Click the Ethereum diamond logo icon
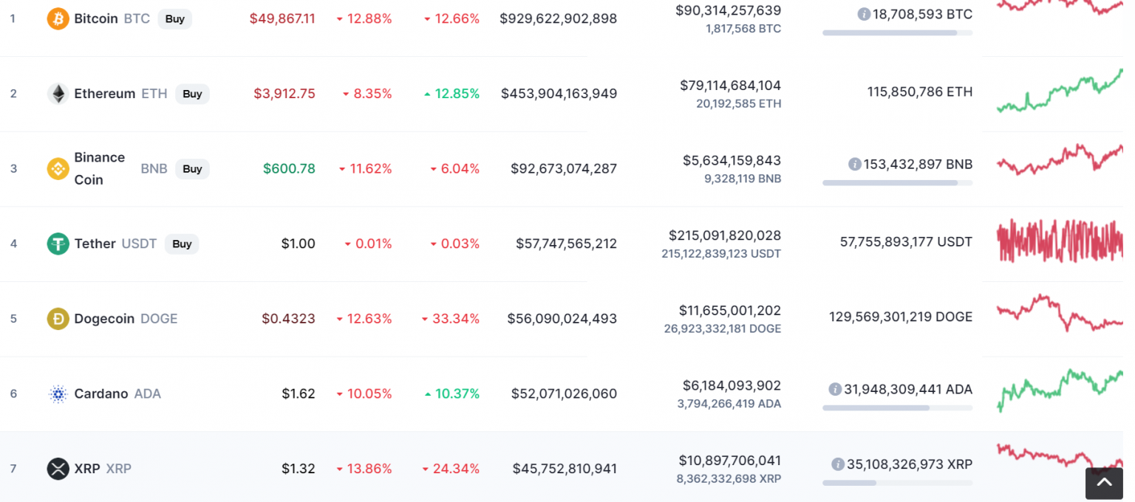 pyautogui.click(x=58, y=94)
